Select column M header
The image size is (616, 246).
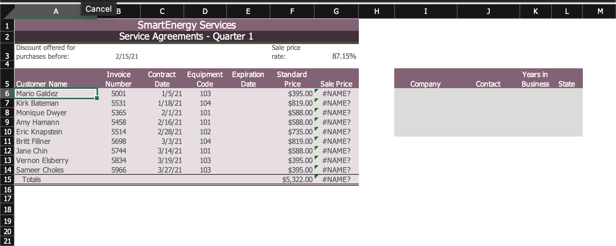pyautogui.click(x=599, y=11)
